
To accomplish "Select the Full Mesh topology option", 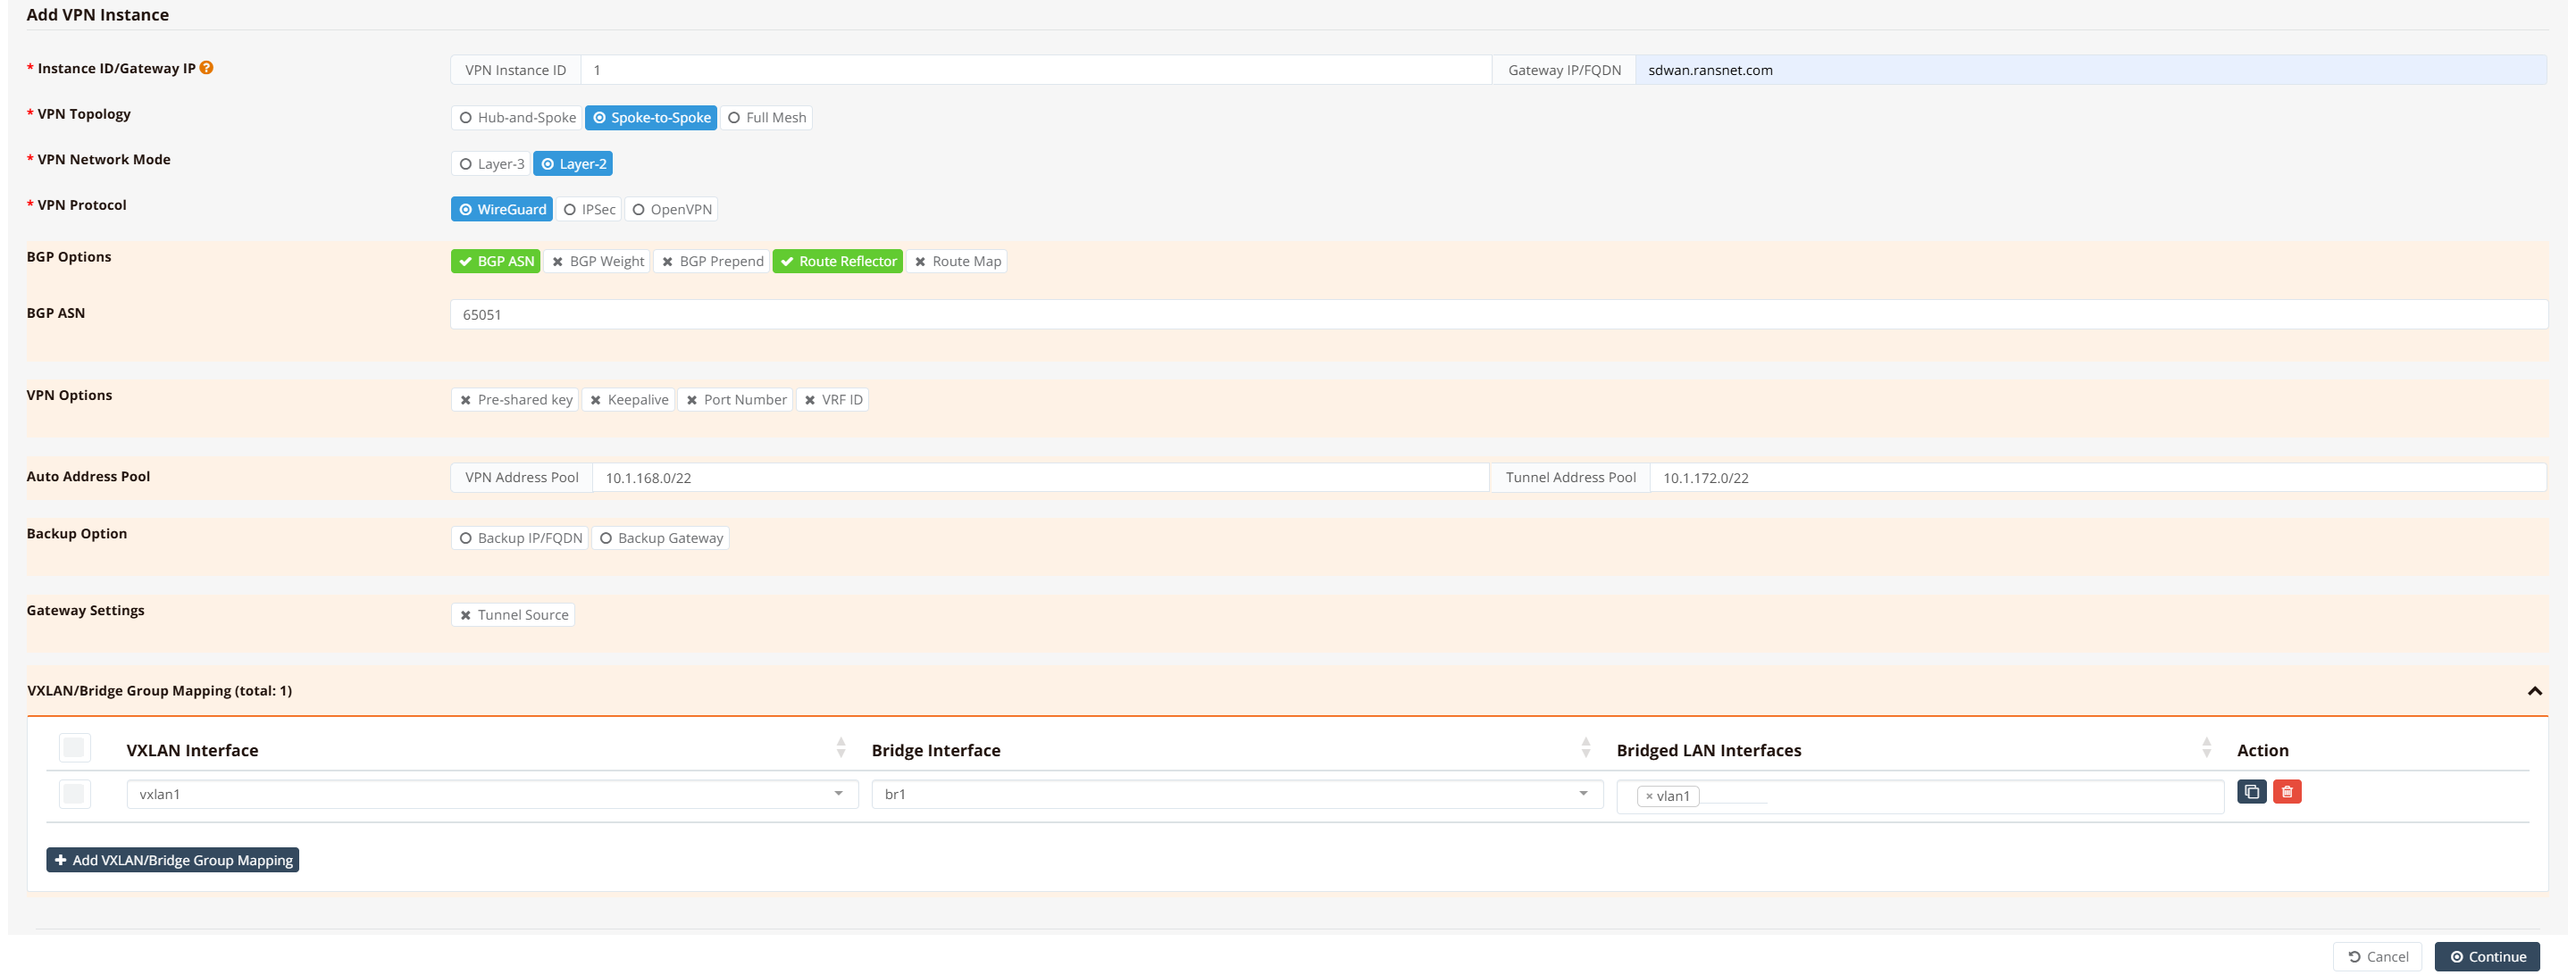I will pos(766,118).
